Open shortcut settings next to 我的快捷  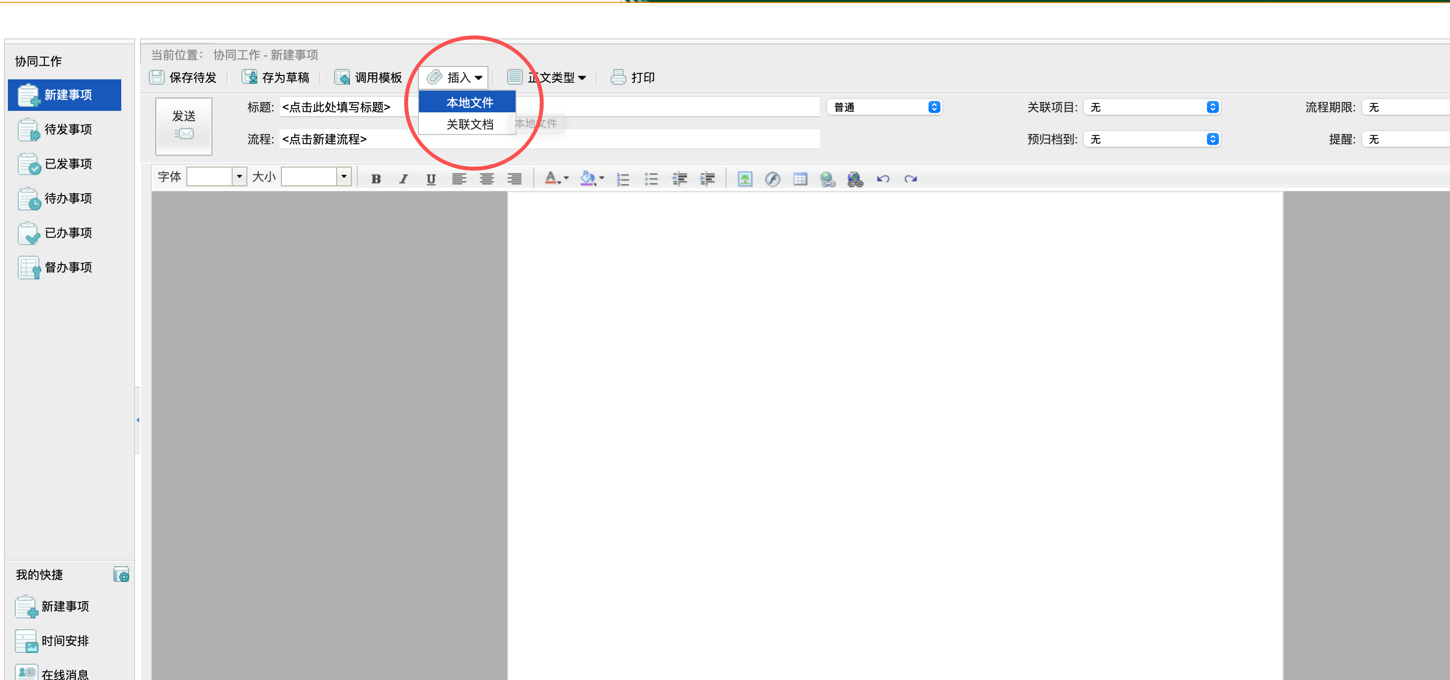pos(121,574)
